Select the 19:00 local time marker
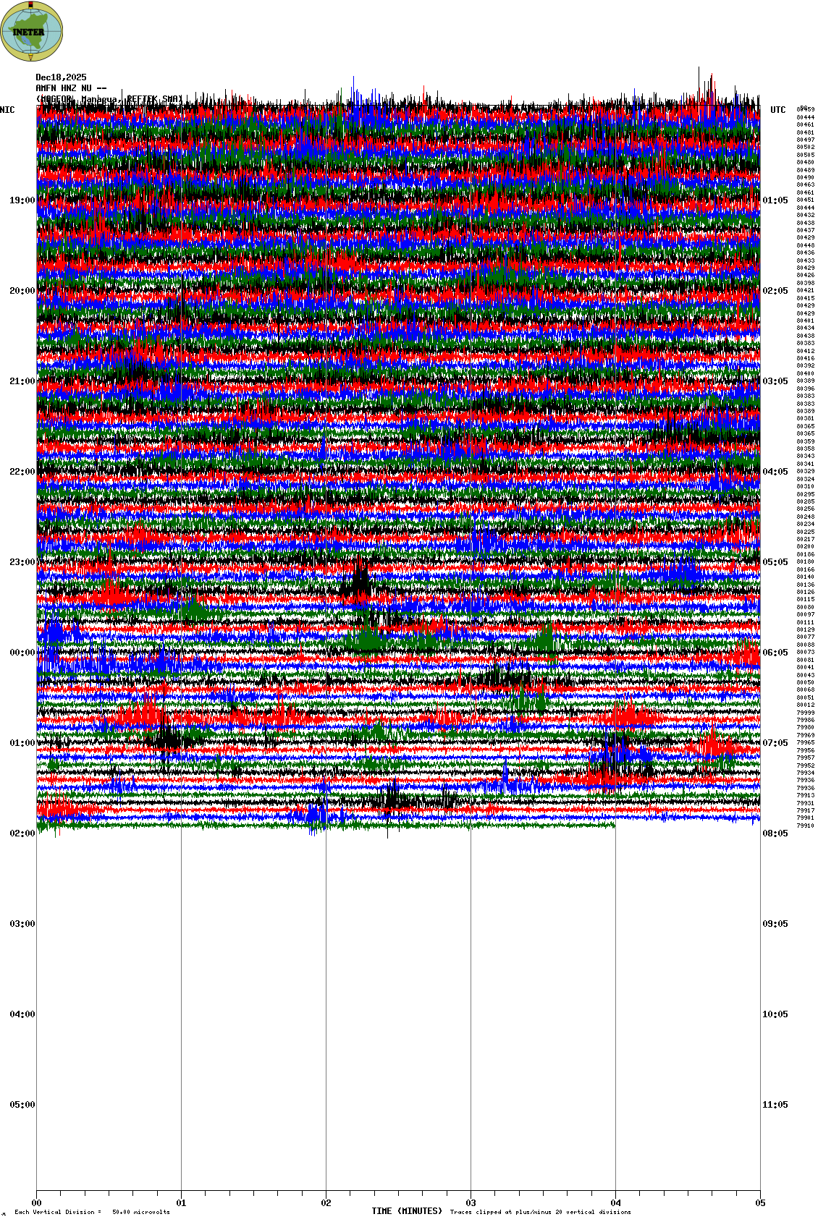 22,200
